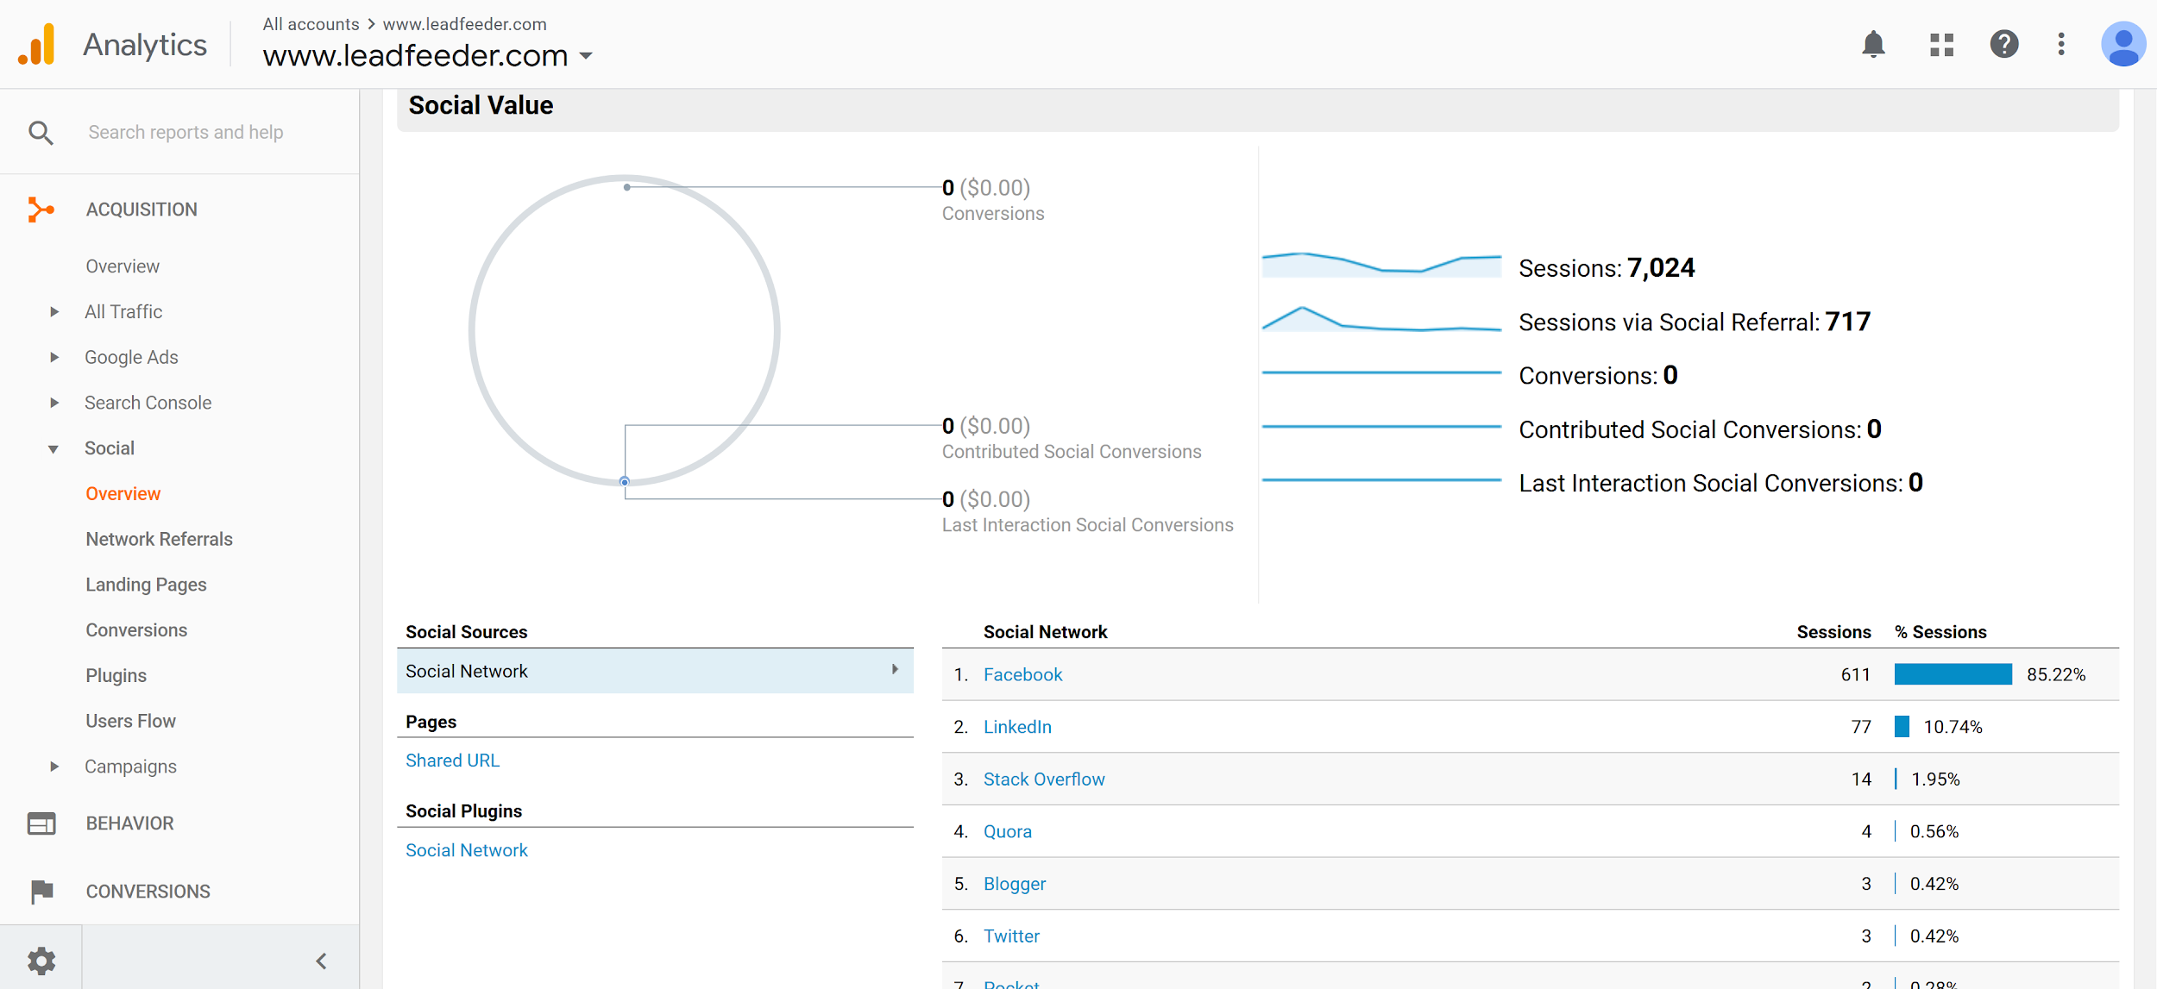The image size is (2157, 989).
Task: Expand the All Traffic section
Action: (53, 312)
